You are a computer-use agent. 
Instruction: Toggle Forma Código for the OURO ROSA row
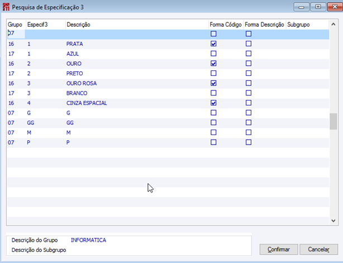[x=213, y=83]
